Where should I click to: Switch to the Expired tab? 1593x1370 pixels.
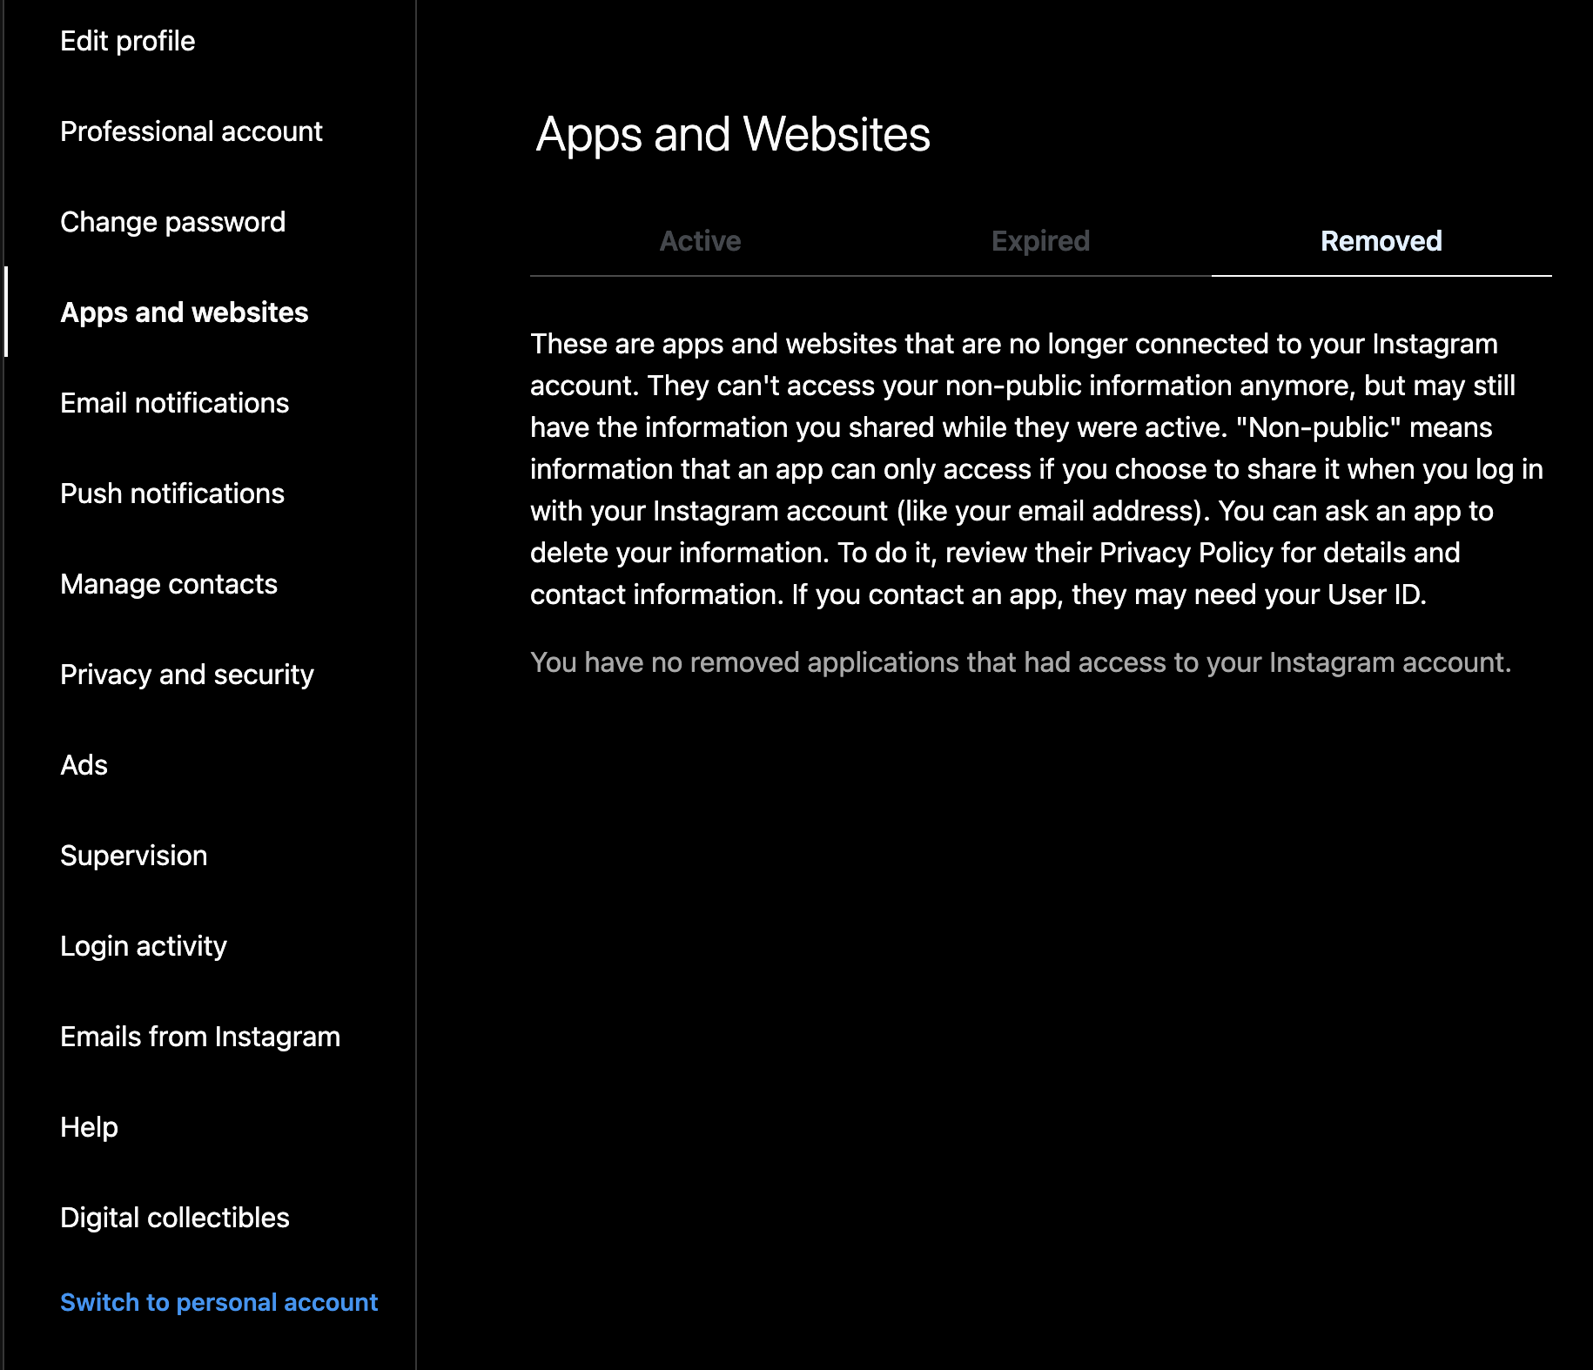(1040, 241)
